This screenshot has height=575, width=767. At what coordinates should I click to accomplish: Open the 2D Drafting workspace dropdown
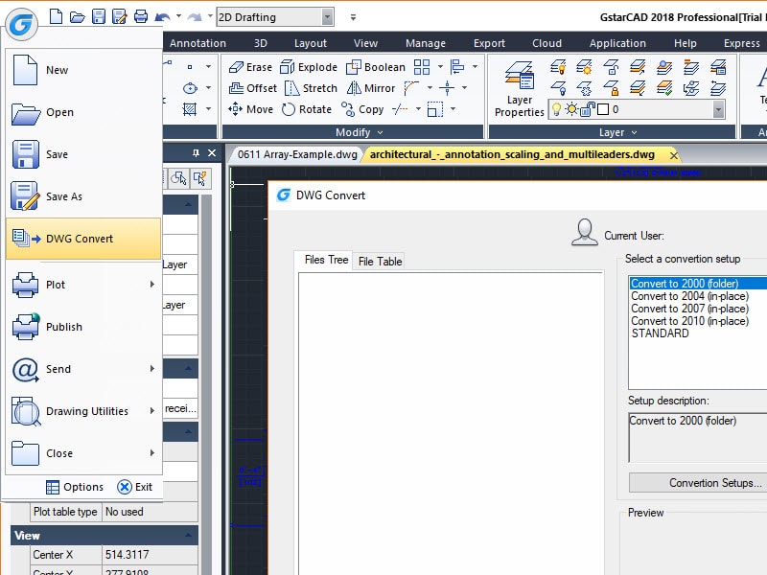click(327, 16)
